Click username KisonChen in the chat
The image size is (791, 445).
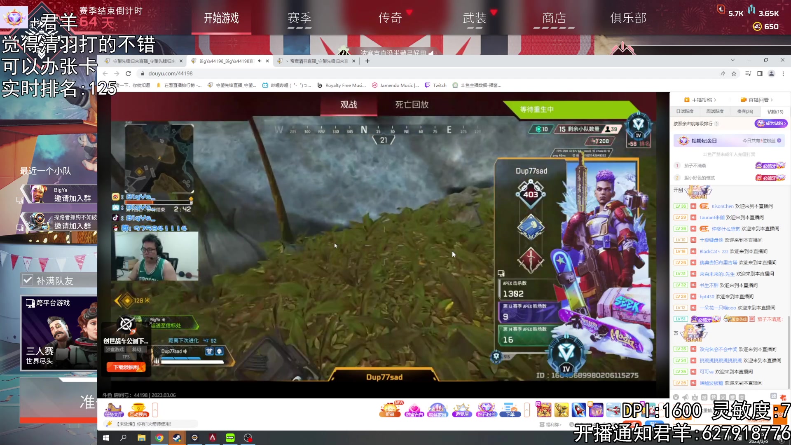point(723,206)
